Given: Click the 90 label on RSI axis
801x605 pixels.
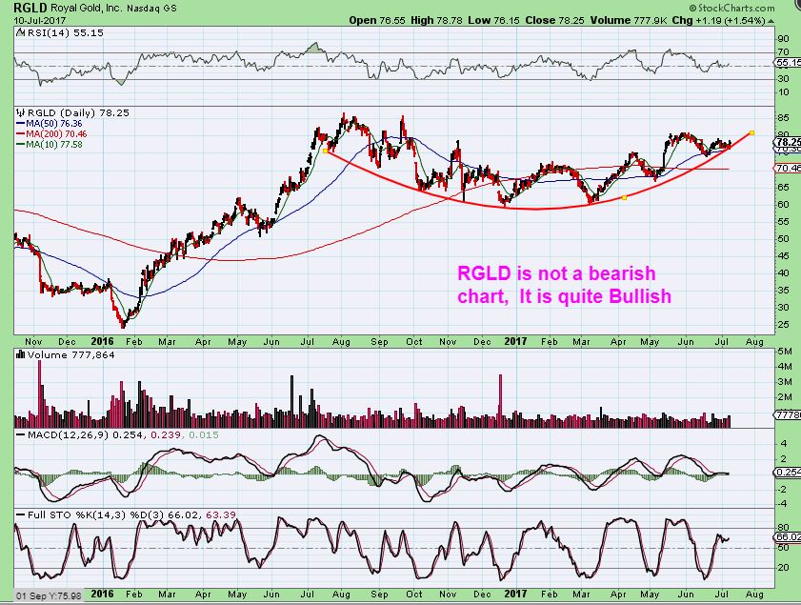Looking at the screenshot, I should pos(783,39).
